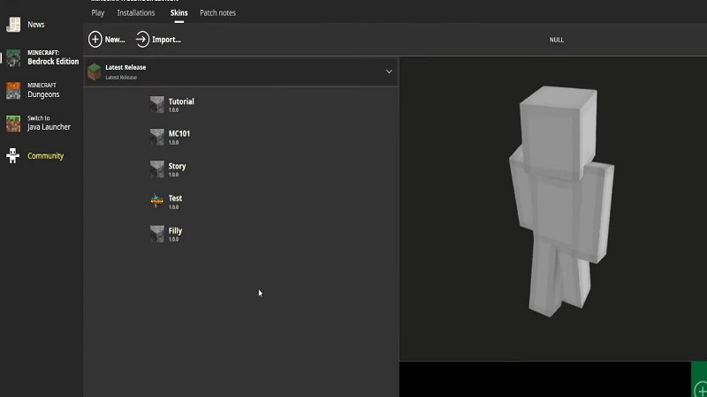Choose the MC101 skin entry
The image size is (707, 397).
coord(179,137)
